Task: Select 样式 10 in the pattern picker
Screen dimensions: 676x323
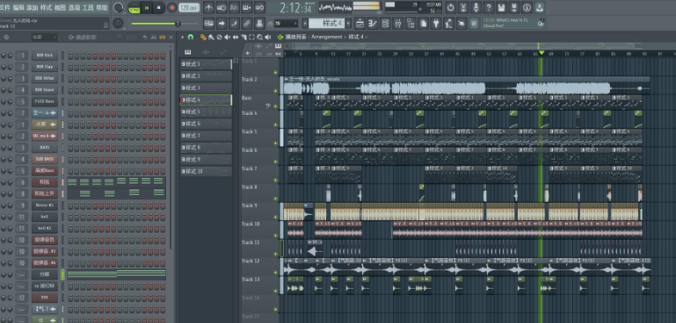Action: (206, 171)
